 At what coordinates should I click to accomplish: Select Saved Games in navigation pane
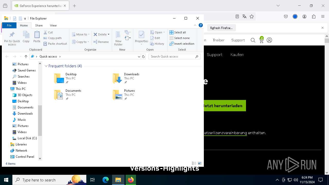(24, 70)
